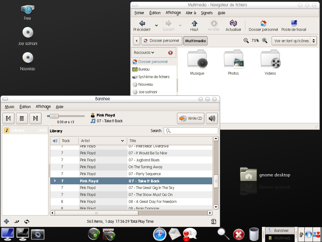This screenshot has height=242, width=322.
Task: Open 'Voir en tant qu'icônes' dropdown
Action: tap(294, 41)
